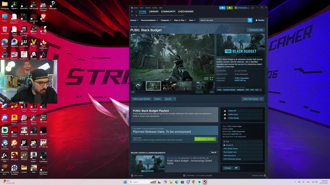Click the Steam forward navigation arrow

136,12
